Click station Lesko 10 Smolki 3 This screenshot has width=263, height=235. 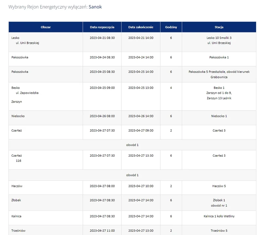click(x=219, y=38)
